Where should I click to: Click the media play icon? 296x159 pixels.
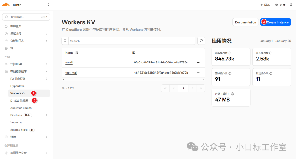point(6,137)
